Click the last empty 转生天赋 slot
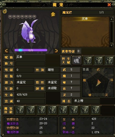The width and height of the screenshot is (115, 137). 109,60
